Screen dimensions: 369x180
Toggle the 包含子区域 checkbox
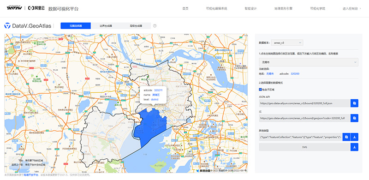point(260,90)
